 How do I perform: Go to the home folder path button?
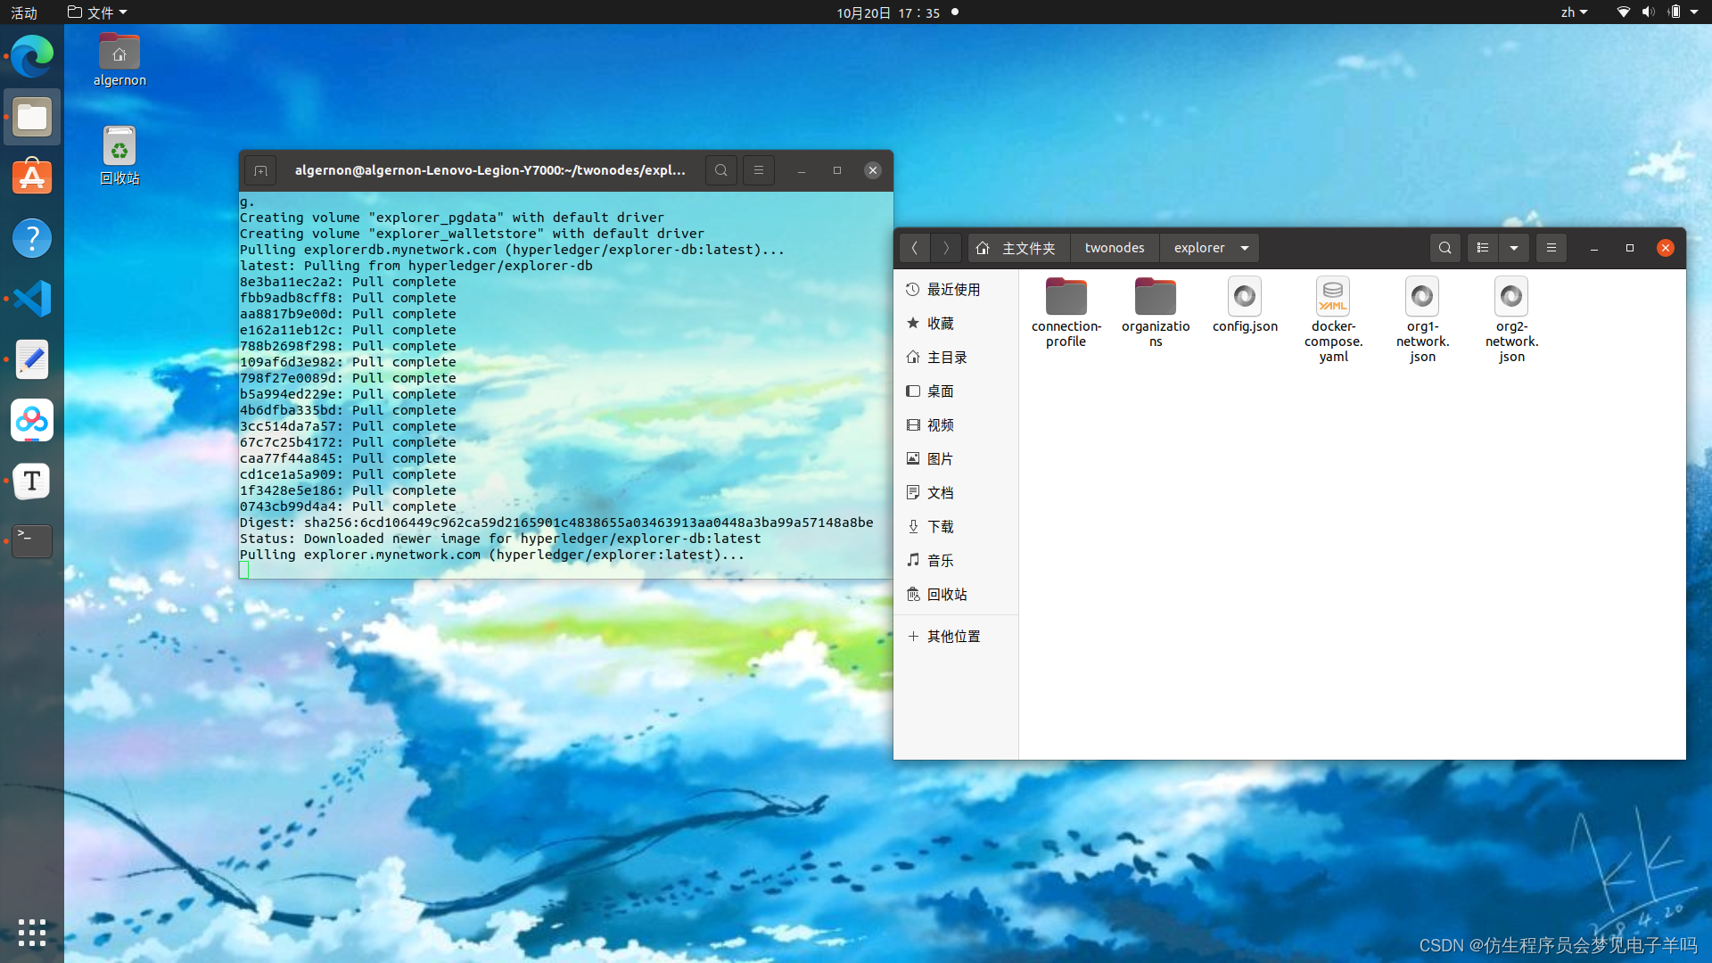pos(1017,248)
